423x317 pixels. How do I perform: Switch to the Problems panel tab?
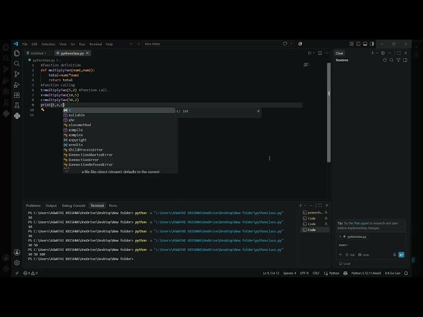tap(33, 205)
